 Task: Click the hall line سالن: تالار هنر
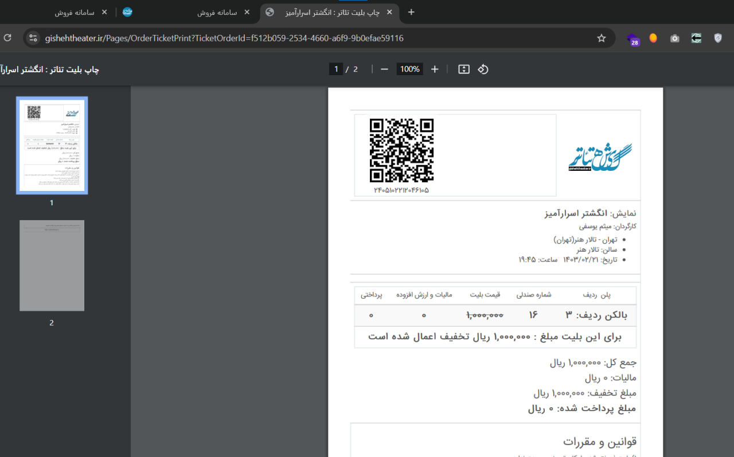[x=597, y=249]
